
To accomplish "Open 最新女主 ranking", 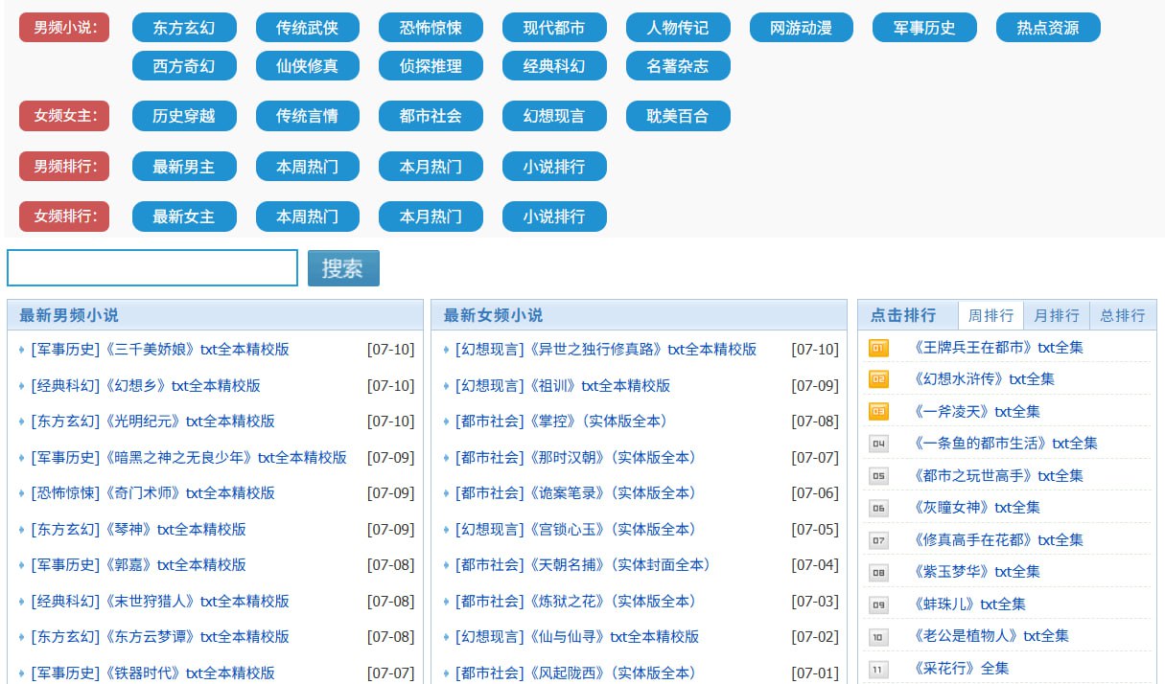I will point(184,217).
